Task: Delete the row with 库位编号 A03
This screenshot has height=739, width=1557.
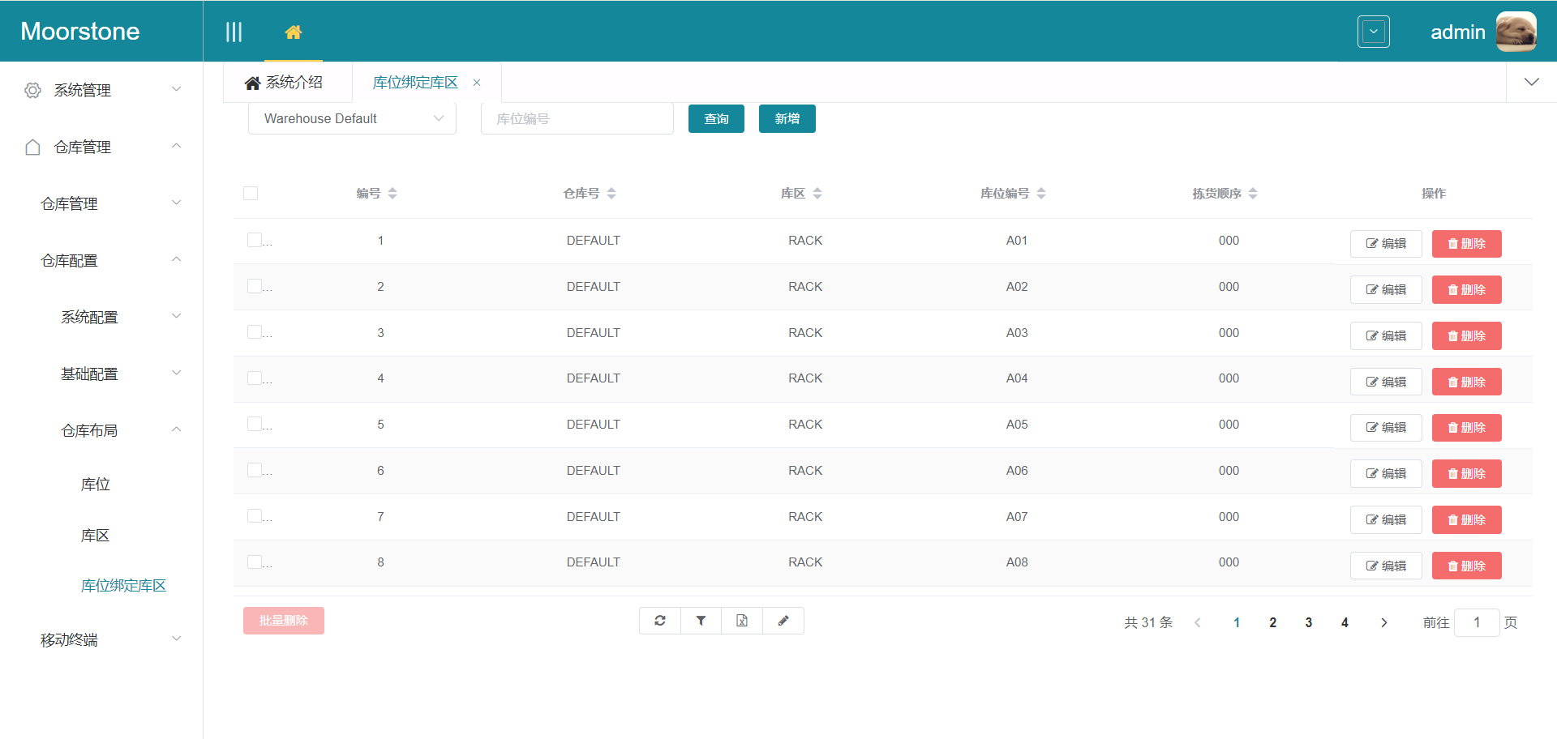Action: (1466, 335)
